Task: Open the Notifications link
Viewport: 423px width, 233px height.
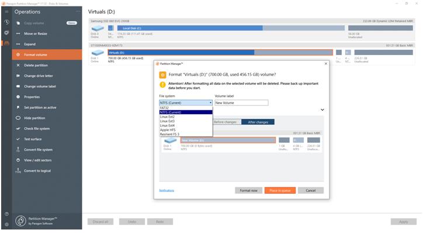Action: click(167, 191)
